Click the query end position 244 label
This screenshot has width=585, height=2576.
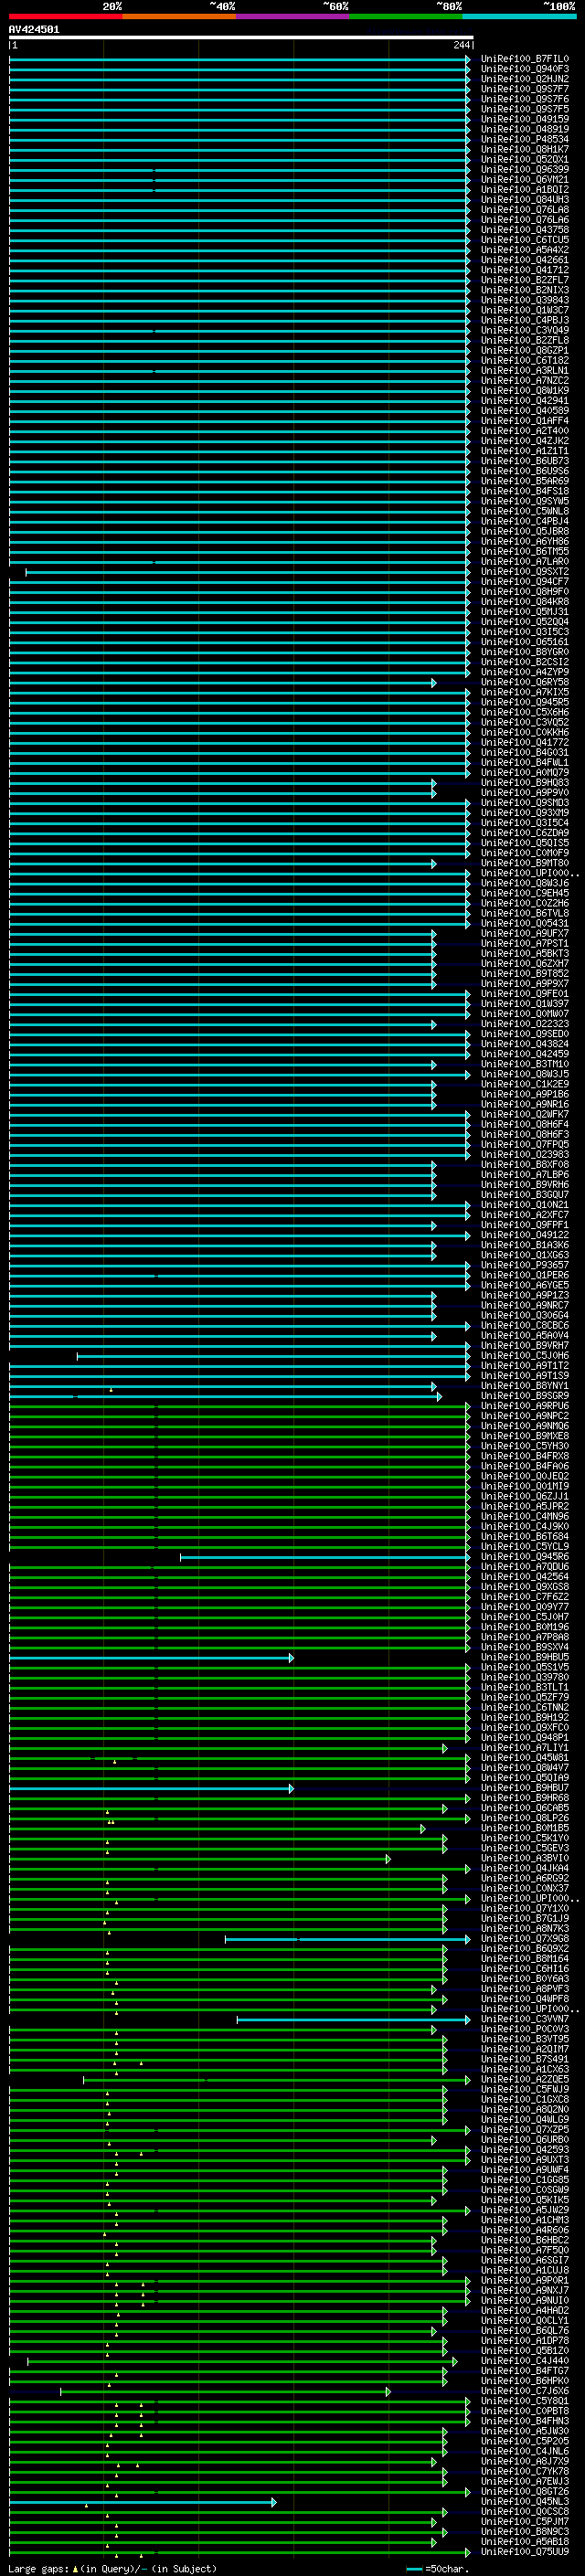click(x=462, y=45)
